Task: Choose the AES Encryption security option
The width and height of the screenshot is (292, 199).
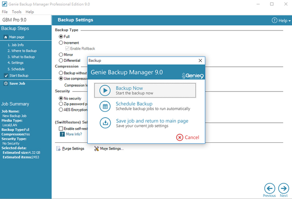Action: point(61,110)
